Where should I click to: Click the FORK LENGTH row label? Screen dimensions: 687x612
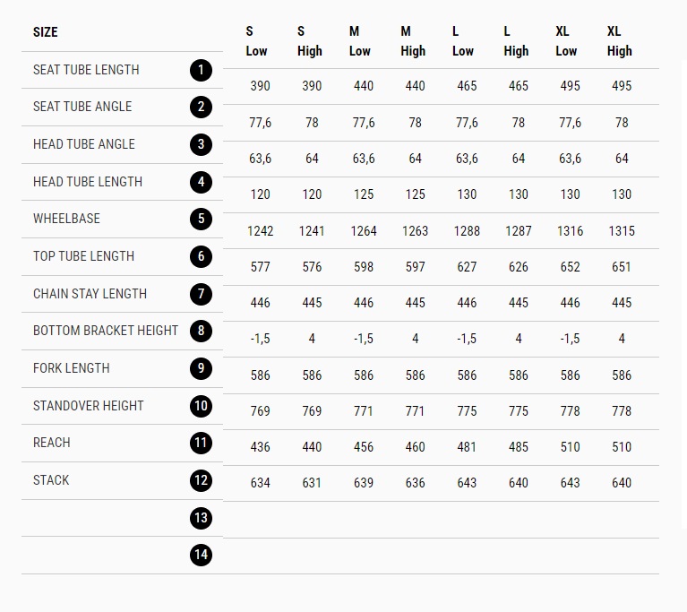tap(72, 368)
